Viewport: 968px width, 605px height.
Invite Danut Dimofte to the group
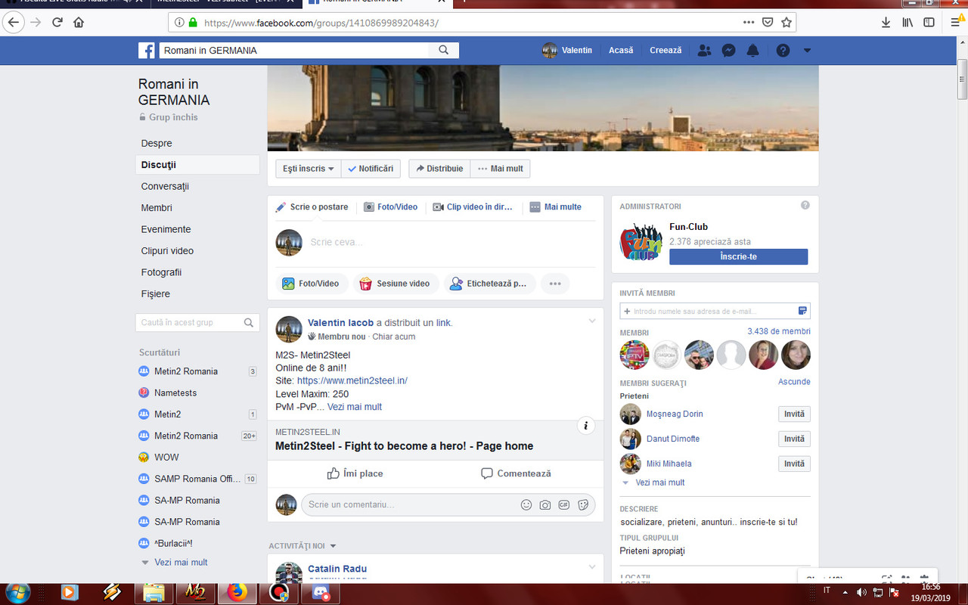794,439
